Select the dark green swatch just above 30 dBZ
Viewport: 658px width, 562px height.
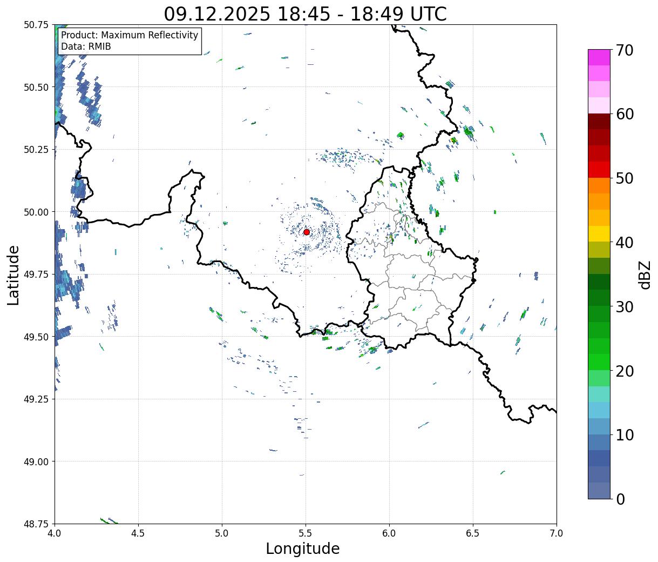click(x=599, y=298)
